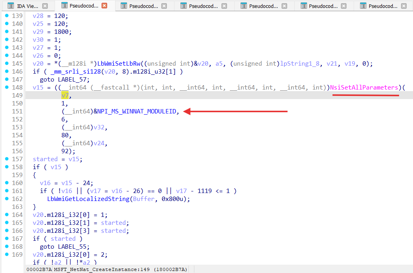Toggle breakpoint dot on line 148
The height and width of the screenshot is (273, 413).
point(7,88)
